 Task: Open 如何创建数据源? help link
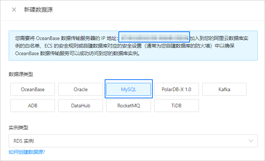pyautogui.click(x=27, y=152)
